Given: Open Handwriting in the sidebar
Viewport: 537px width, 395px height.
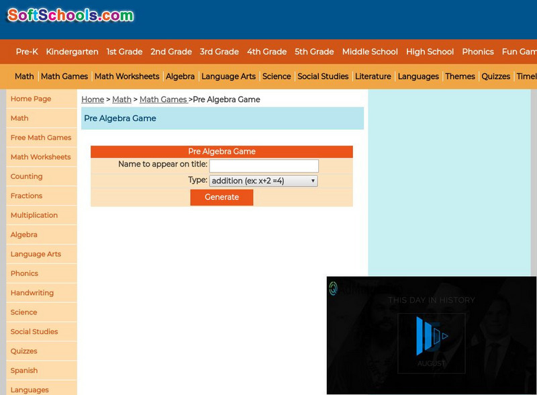Looking at the screenshot, I should pos(42,293).
